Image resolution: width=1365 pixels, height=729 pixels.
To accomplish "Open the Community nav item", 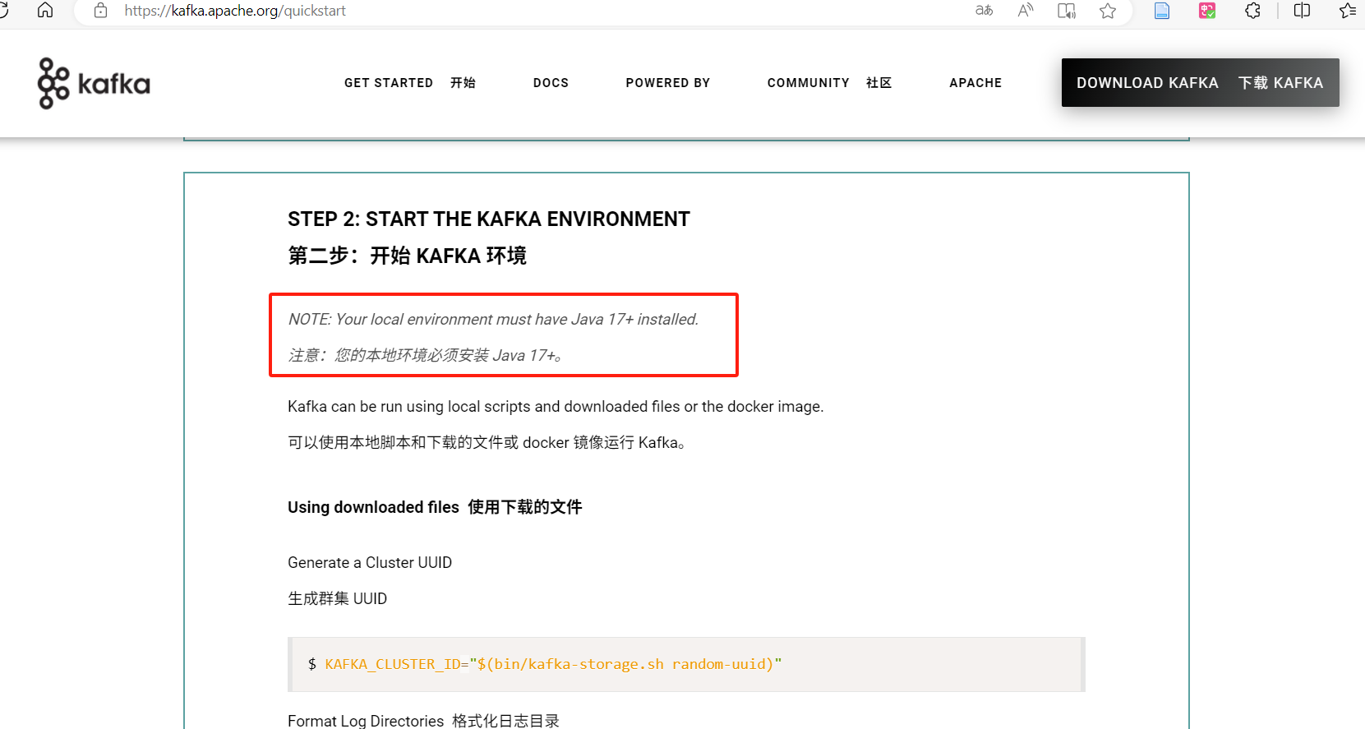I will click(x=828, y=83).
